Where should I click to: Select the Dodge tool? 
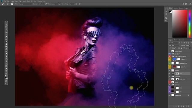tap(6, 56)
